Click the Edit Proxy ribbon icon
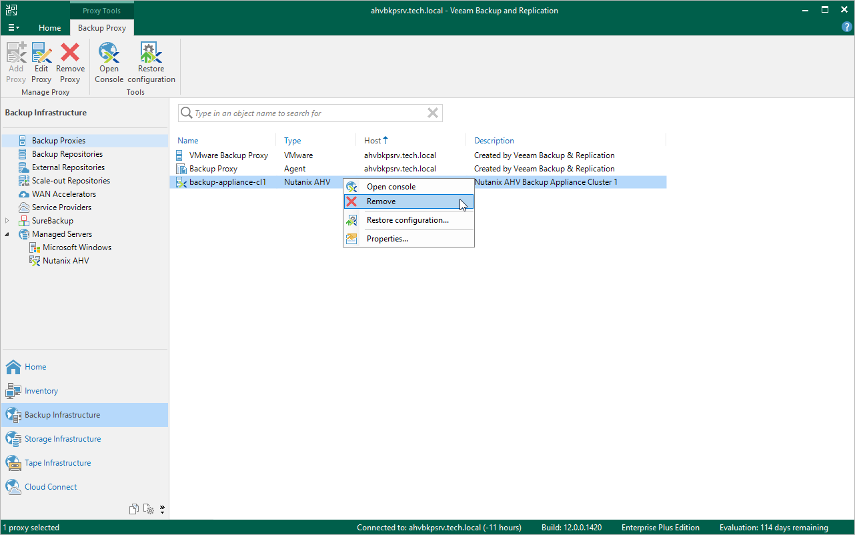Viewport: 855px width, 535px height. point(41,63)
